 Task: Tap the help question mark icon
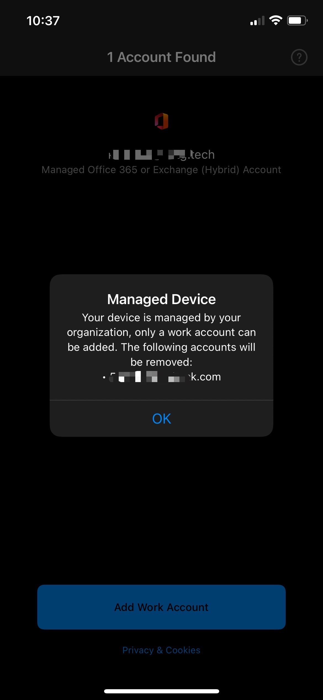click(299, 57)
